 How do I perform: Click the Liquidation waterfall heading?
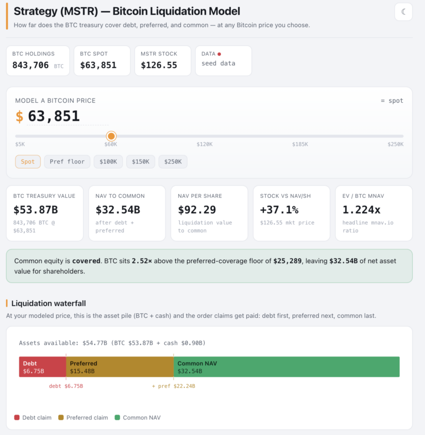(x=48, y=303)
